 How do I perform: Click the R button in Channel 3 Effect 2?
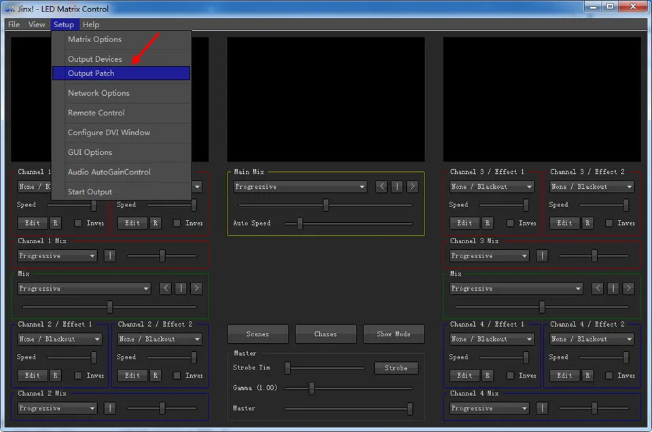coord(587,223)
